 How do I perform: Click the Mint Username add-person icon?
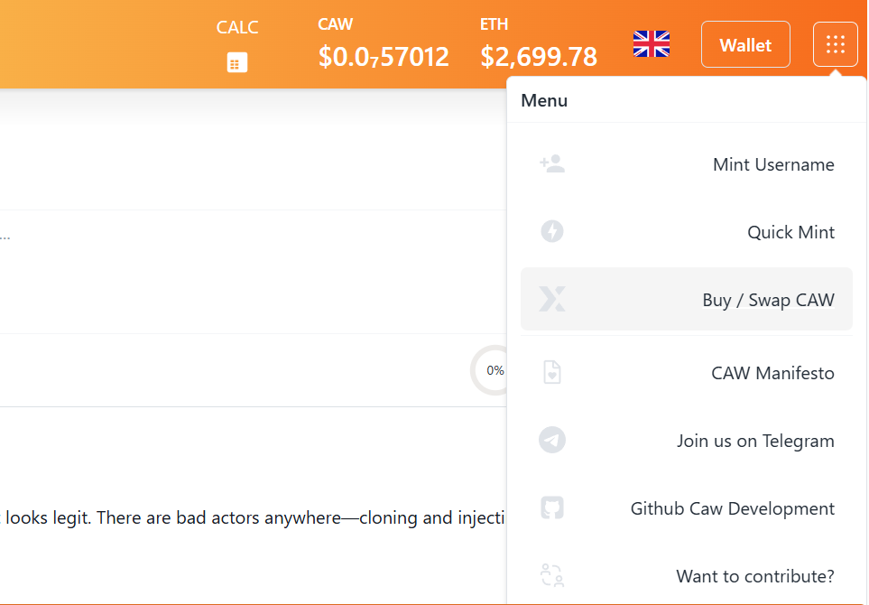pos(552,163)
